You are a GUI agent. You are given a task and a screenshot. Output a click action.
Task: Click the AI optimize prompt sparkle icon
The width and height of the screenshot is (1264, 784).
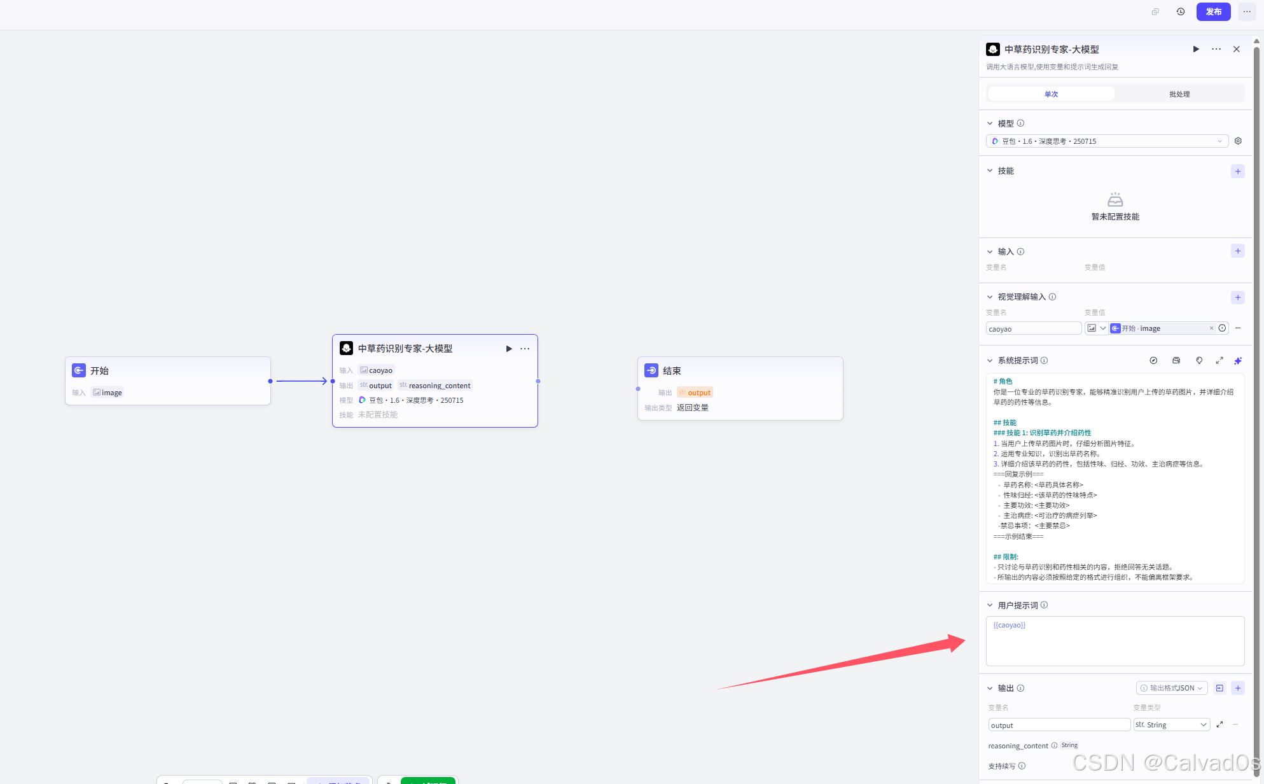(x=1238, y=361)
